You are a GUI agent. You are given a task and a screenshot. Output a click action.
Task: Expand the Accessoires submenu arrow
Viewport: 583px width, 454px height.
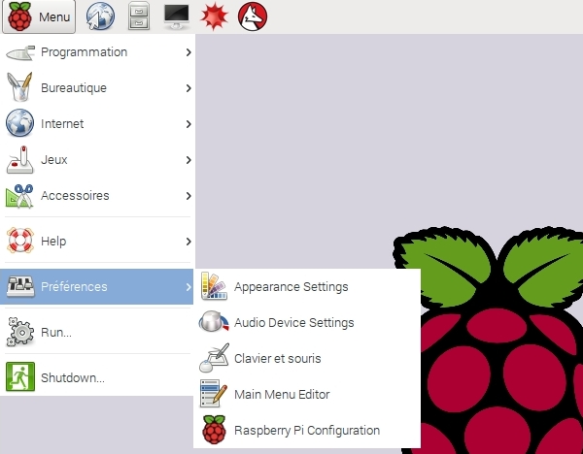click(x=189, y=196)
